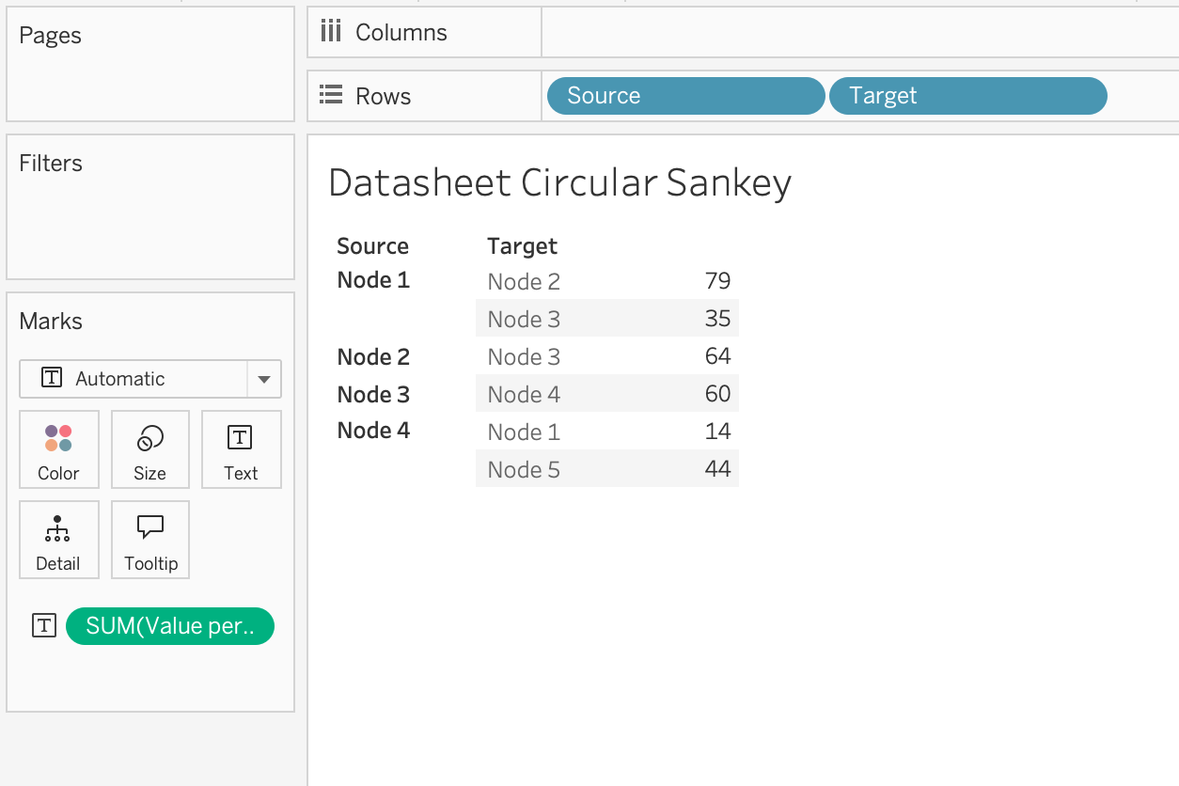This screenshot has width=1179, height=786.
Task: Click the Rows shelf icon
Action: pyautogui.click(x=331, y=95)
